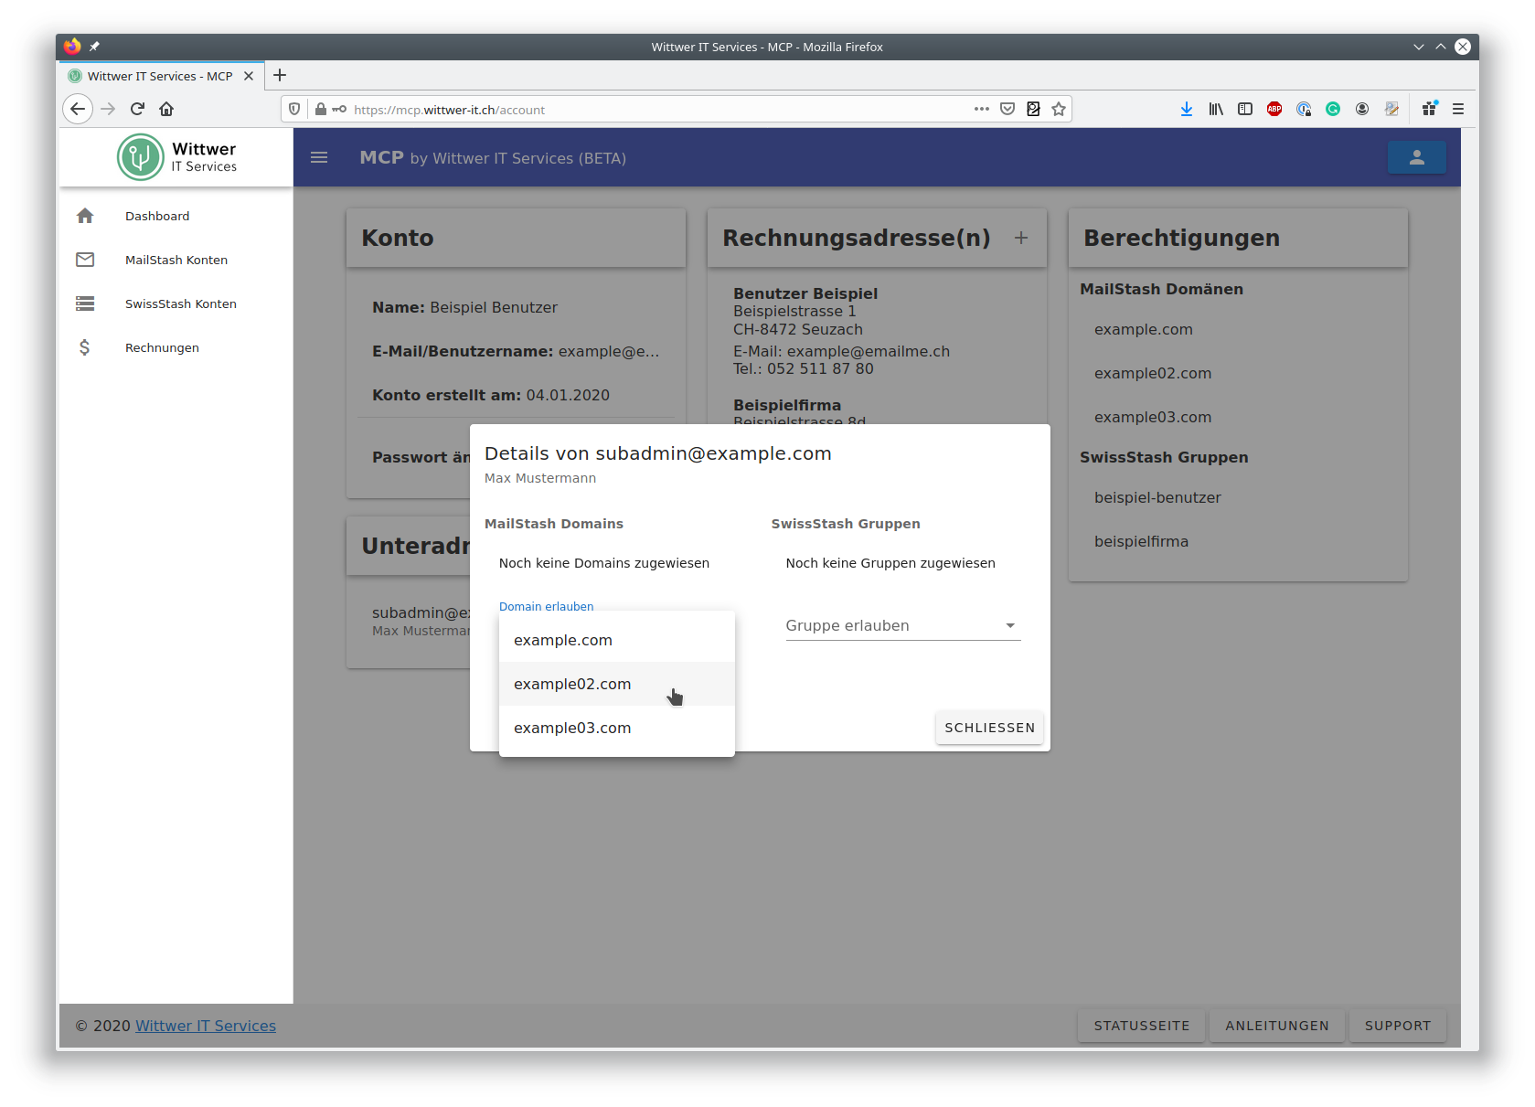Image resolution: width=1535 pixels, height=1107 pixels.
Task: Click the MailStash envelope icon
Action: (x=85, y=260)
